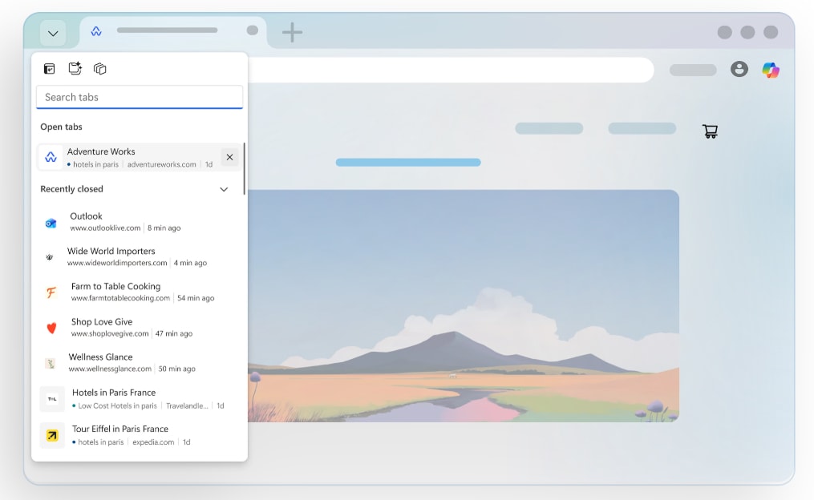Click the organize tabs sparkle icon
Screen dimensions: 814x500
pos(75,69)
